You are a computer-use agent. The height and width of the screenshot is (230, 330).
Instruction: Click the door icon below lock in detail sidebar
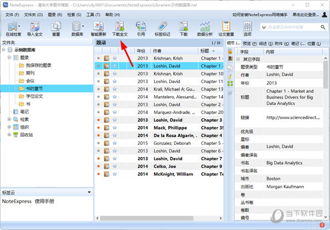click(230, 59)
